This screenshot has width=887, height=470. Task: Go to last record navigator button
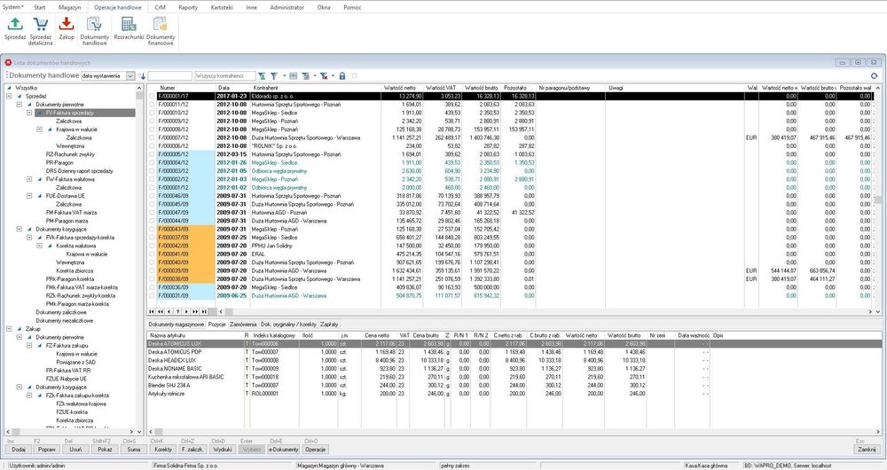point(204,311)
